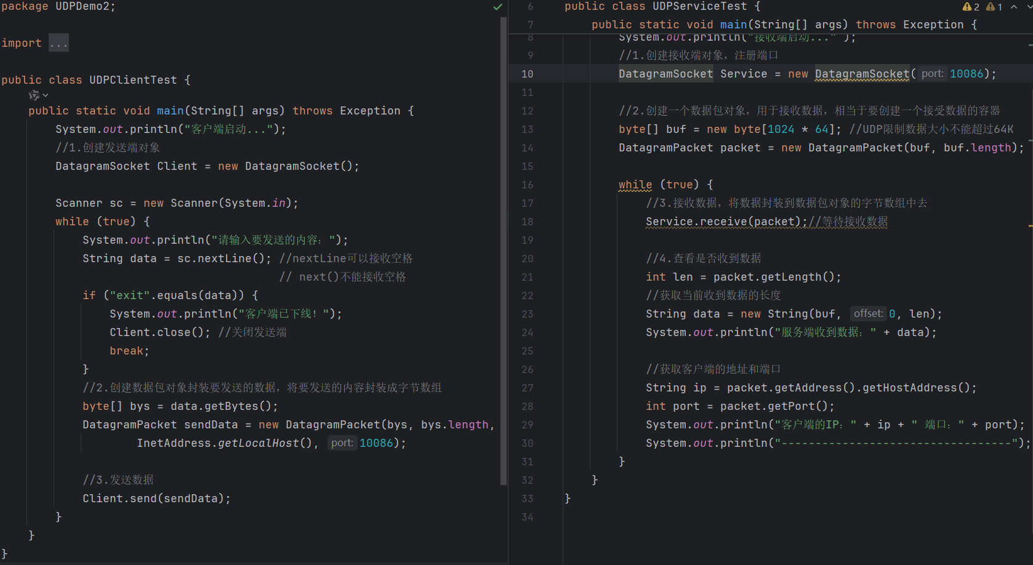The image size is (1033, 565).
Task: Click the 'break;' statement
Action: tap(129, 351)
